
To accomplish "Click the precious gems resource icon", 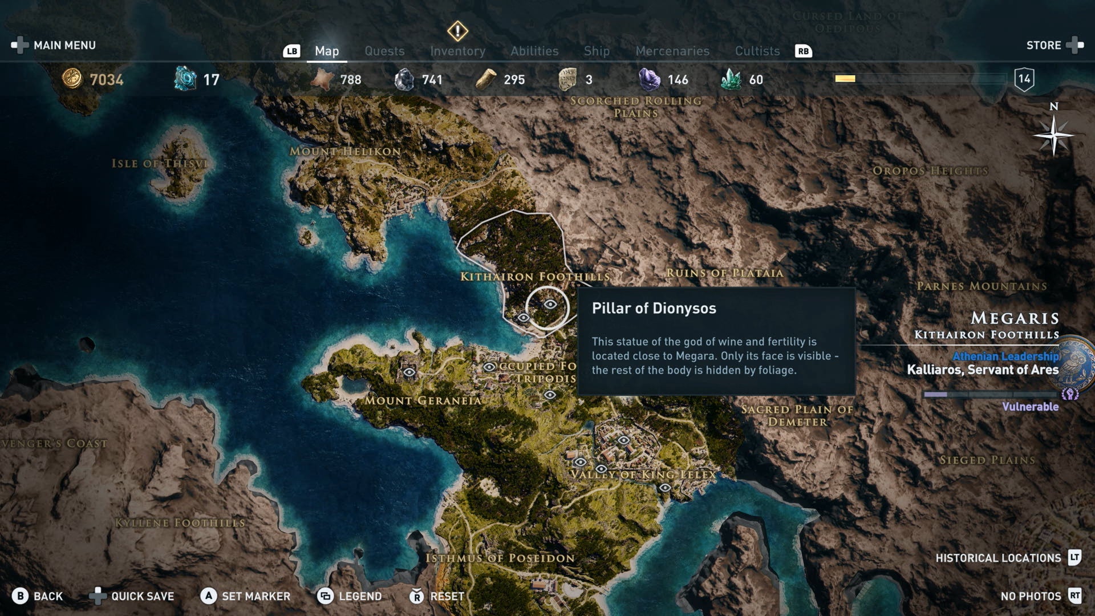I will click(x=731, y=79).
